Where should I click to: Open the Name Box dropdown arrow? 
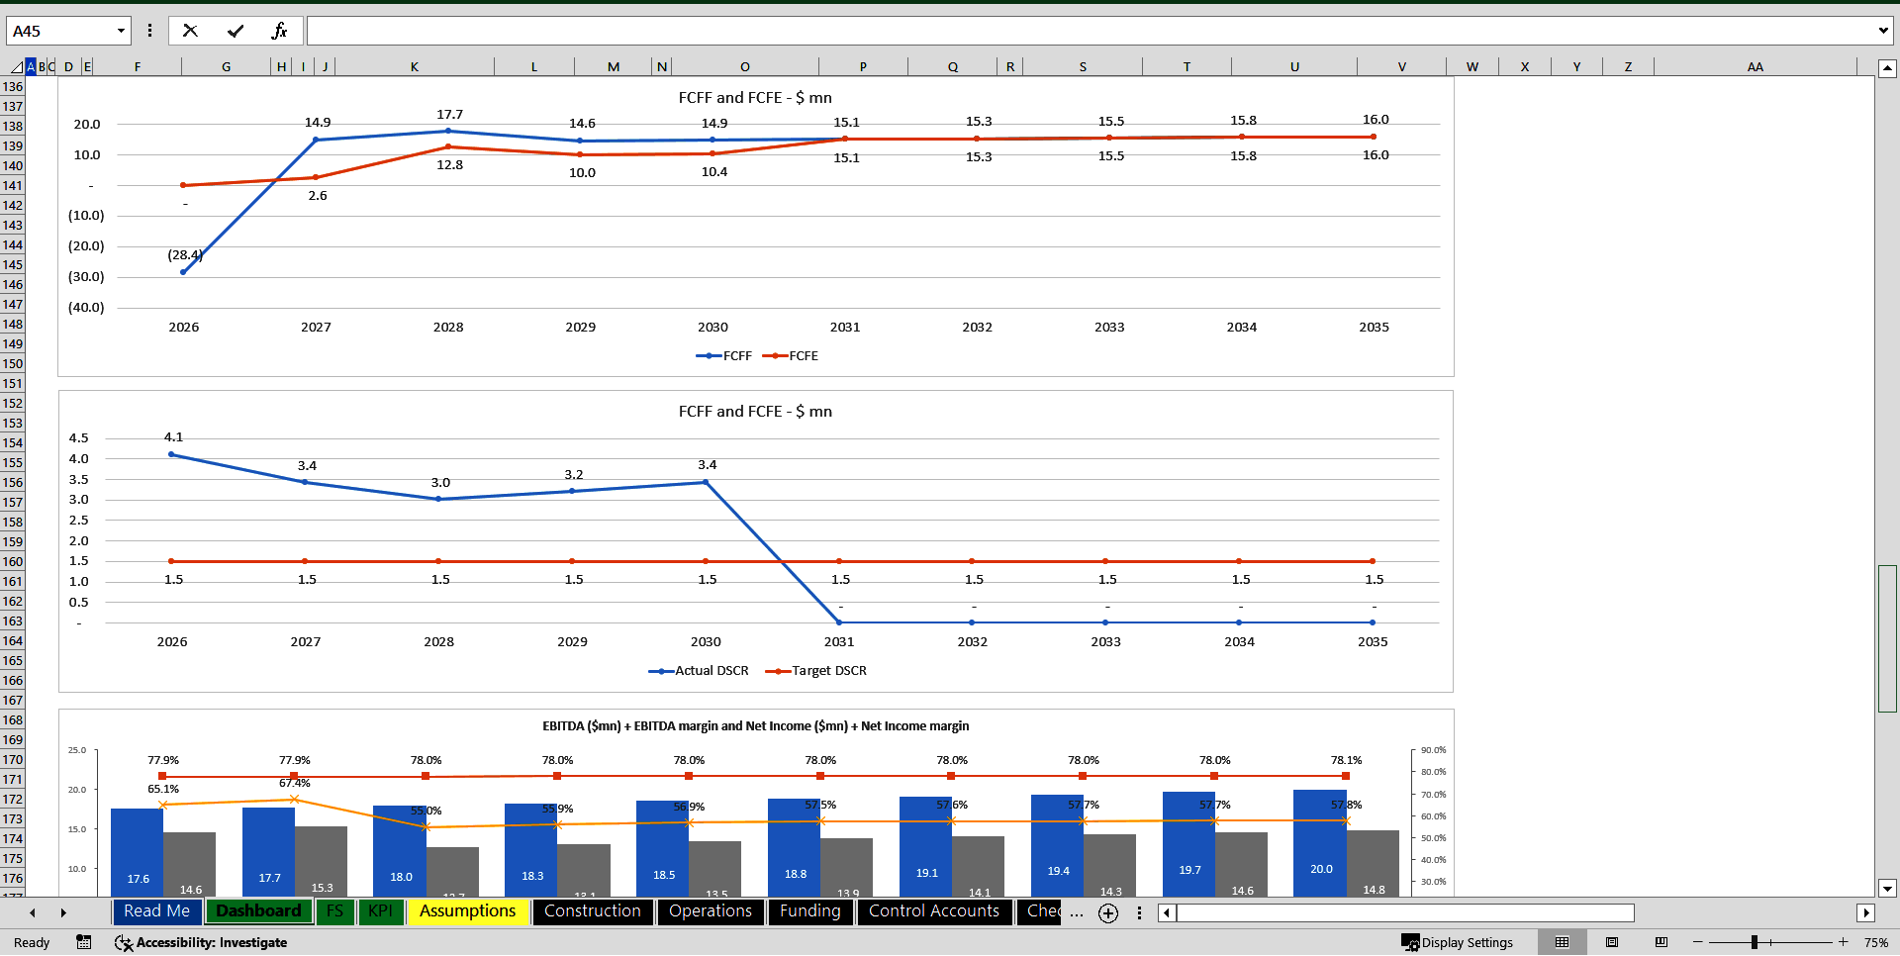click(x=121, y=30)
